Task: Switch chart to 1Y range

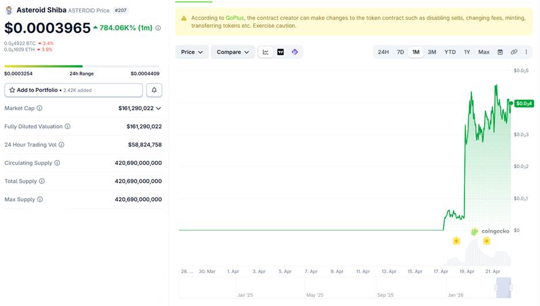Action: (467, 52)
